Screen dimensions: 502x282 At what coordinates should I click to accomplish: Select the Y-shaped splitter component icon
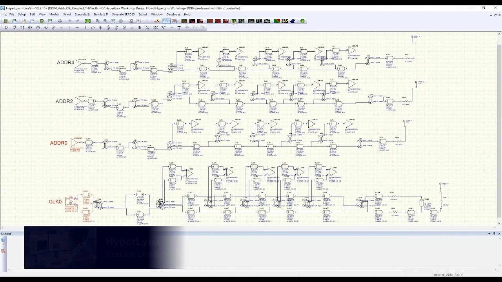pyautogui.click(x=164, y=28)
